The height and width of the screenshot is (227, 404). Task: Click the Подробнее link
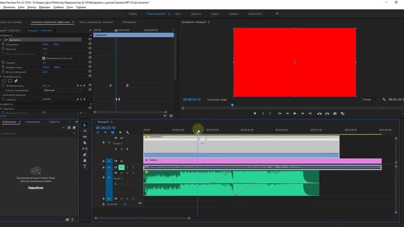coord(35,188)
